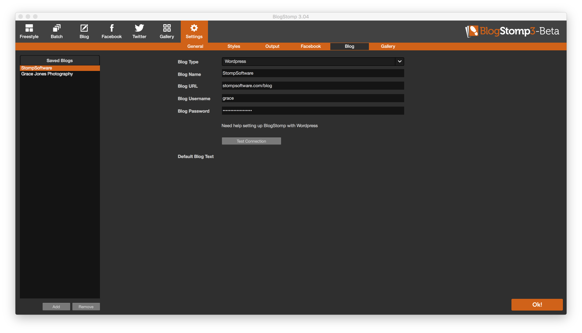
Task: Confirm with the Ok! button
Action: click(537, 305)
